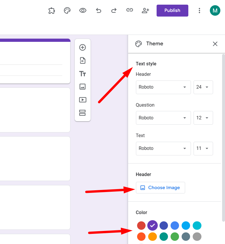Image resolution: width=225 pixels, height=244 pixels.
Task: Copy responder link via link icon
Action: pos(130,10)
